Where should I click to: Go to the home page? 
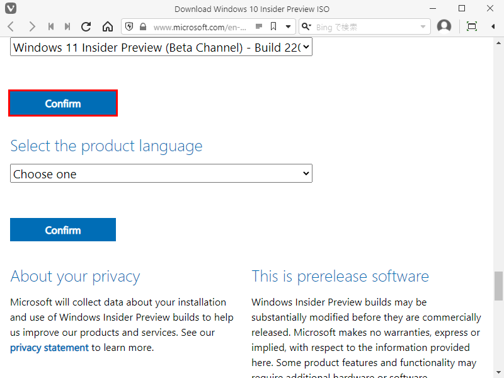pyautogui.click(x=108, y=26)
